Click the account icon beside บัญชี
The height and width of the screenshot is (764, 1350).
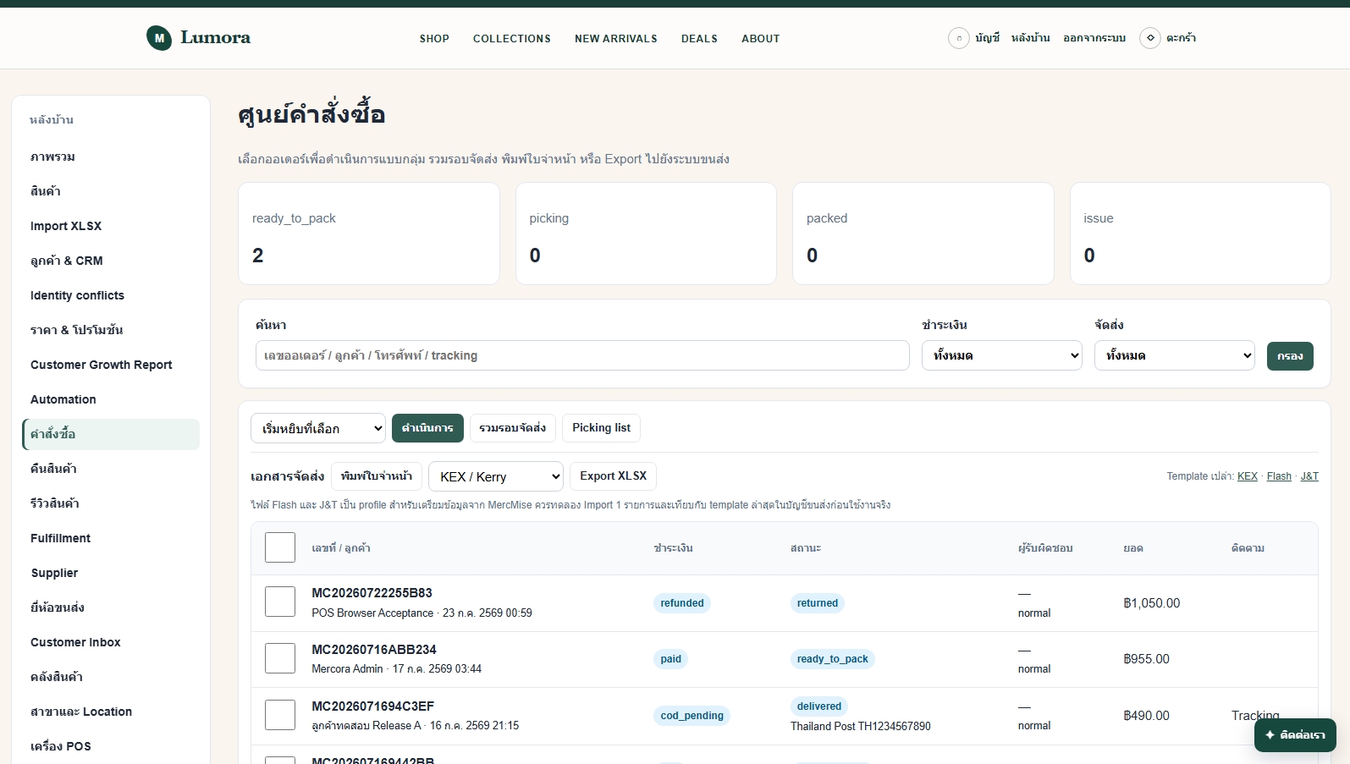click(958, 38)
